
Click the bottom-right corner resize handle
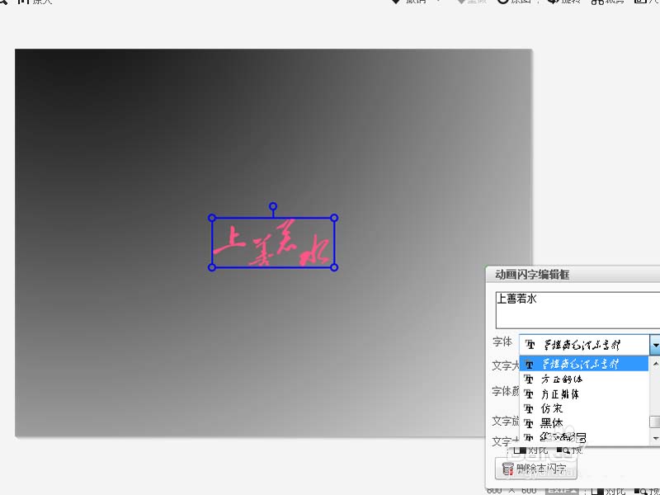click(x=334, y=267)
